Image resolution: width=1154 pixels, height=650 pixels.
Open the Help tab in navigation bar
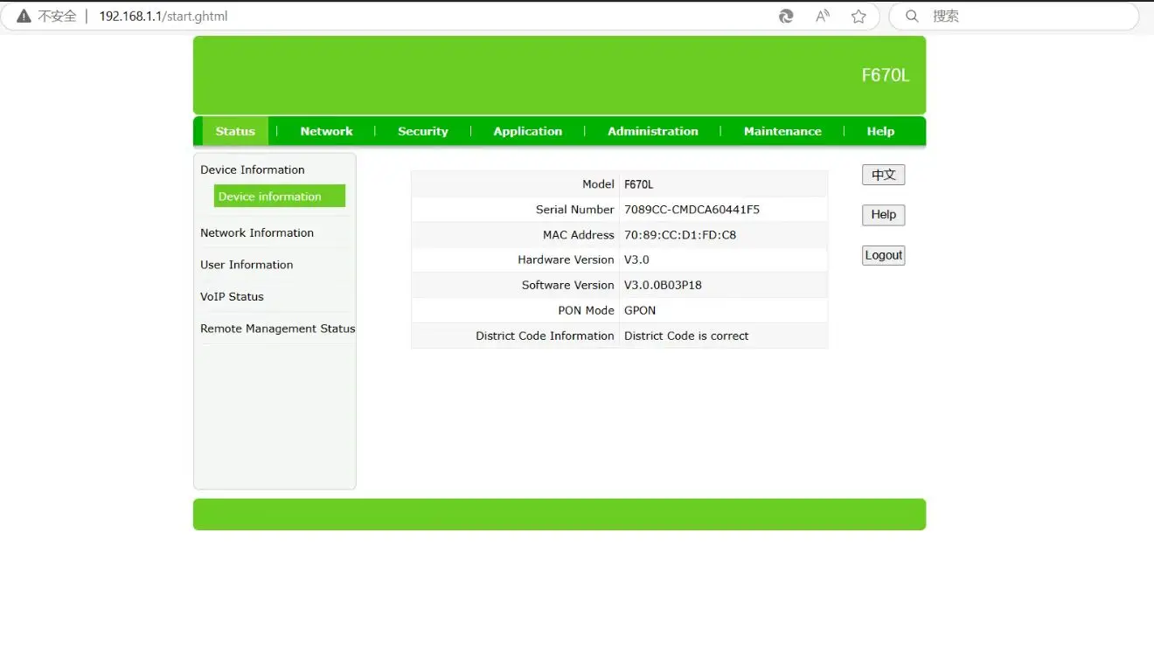click(880, 131)
